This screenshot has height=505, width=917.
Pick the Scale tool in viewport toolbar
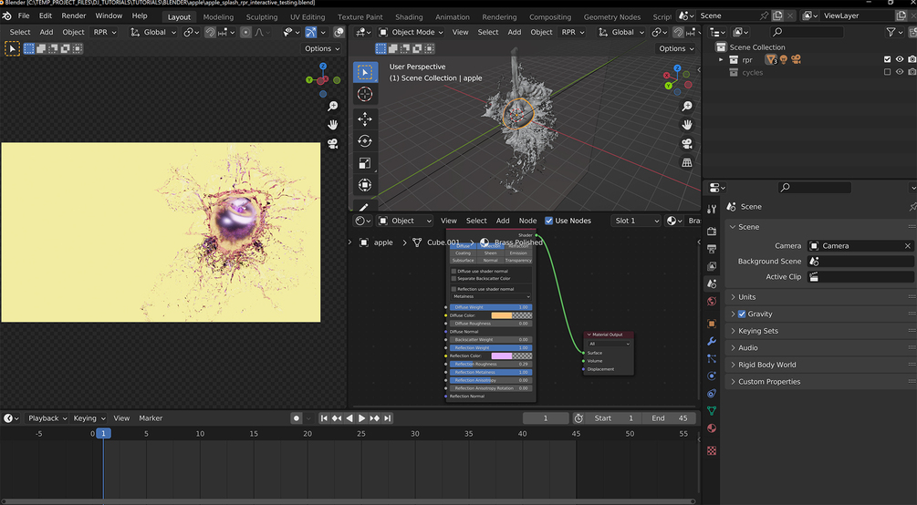point(365,164)
